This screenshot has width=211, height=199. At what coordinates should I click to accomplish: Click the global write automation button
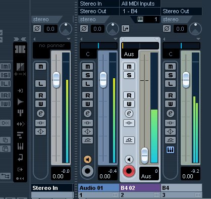point(6,104)
